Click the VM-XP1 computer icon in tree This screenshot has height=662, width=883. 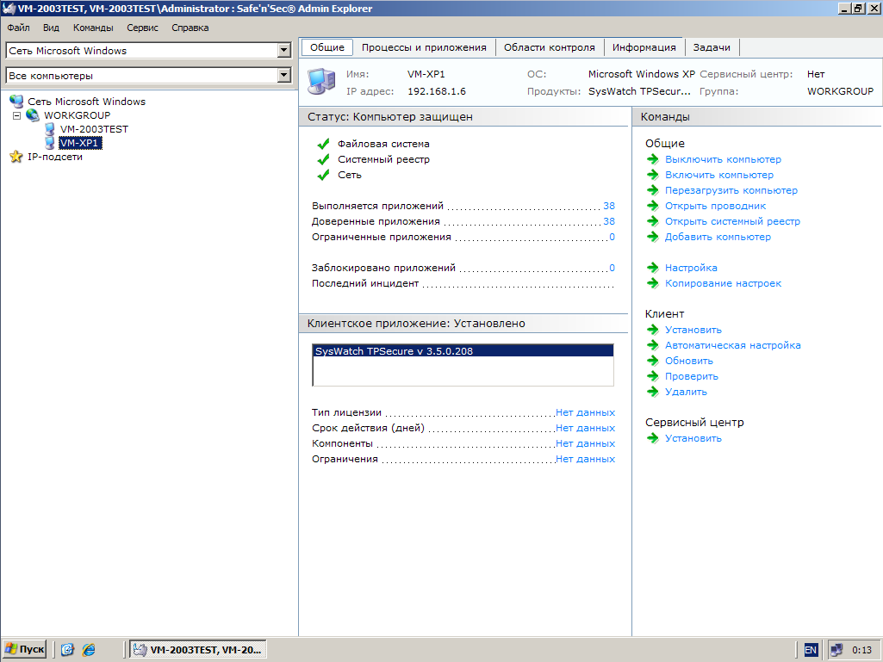(50, 143)
